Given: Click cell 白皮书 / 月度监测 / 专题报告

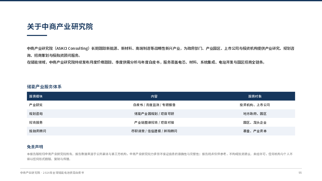Looking at the screenshot, I should coord(154,105).
